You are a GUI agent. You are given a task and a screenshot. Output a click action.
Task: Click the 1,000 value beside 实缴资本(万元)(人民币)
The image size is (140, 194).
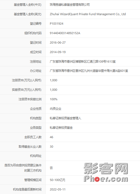(x=53, y=90)
